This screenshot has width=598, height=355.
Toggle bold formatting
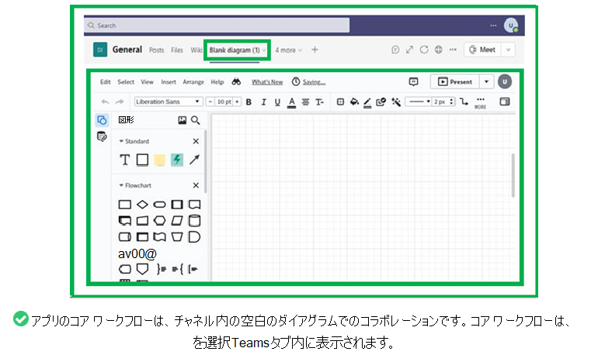pyautogui.click(x=249, y=102)
